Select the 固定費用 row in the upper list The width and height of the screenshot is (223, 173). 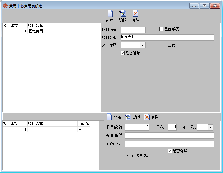(40, 31)
